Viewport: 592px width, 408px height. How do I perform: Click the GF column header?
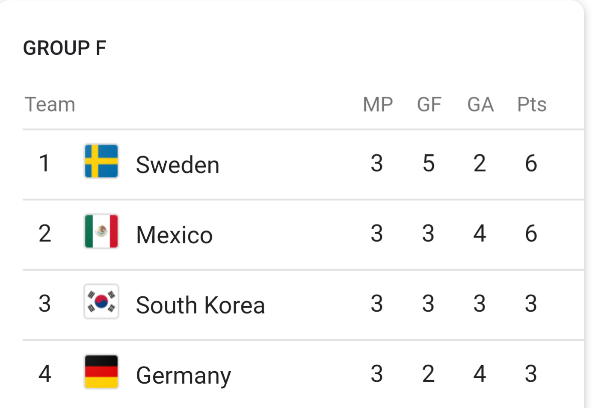point(429,104)
